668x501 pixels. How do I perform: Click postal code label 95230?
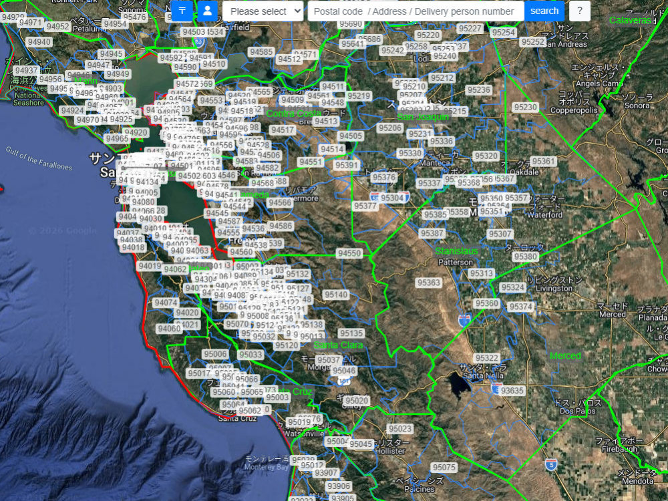(525, 108)
